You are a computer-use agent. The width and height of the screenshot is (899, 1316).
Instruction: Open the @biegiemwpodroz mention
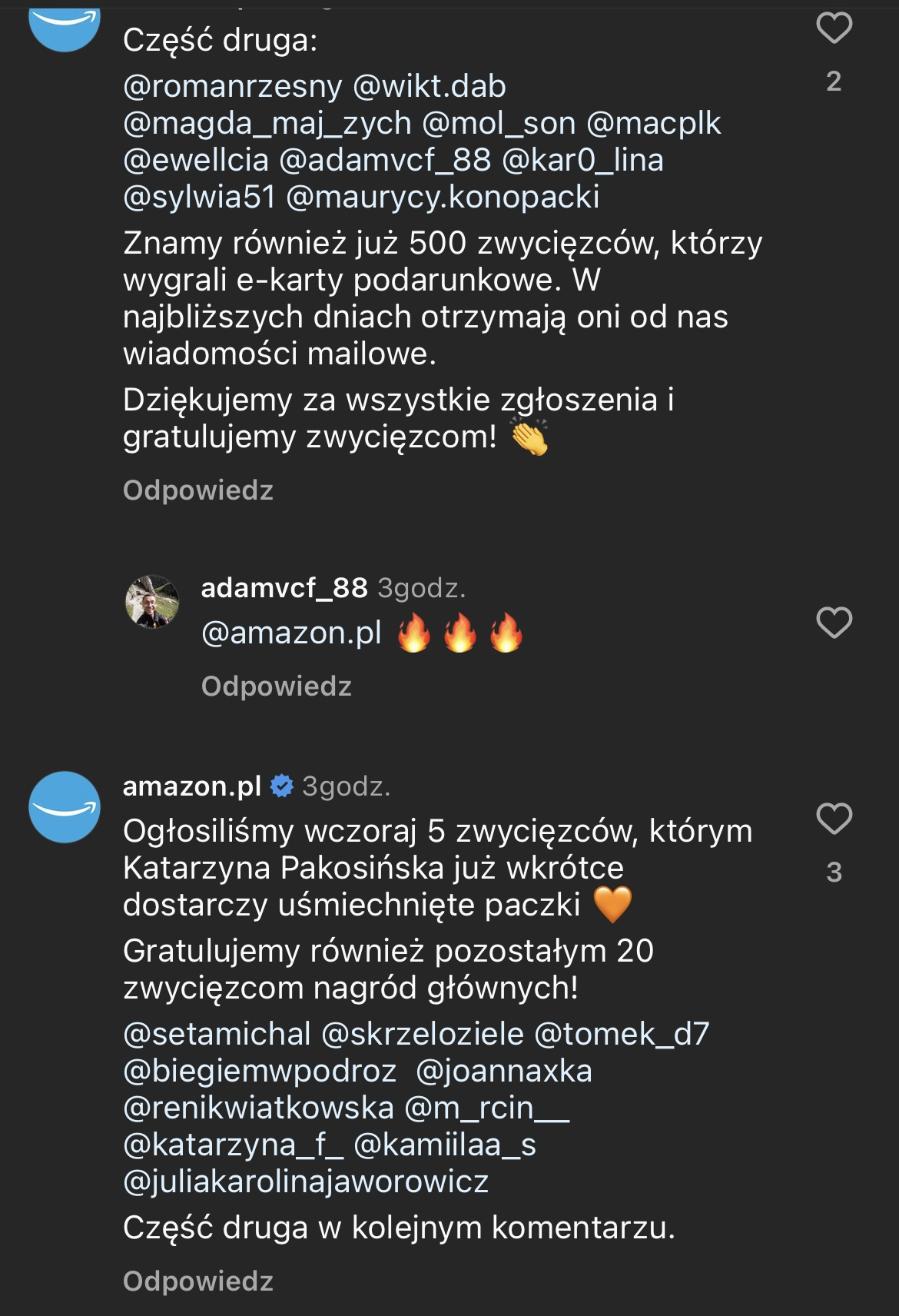tap(260, 1071)
